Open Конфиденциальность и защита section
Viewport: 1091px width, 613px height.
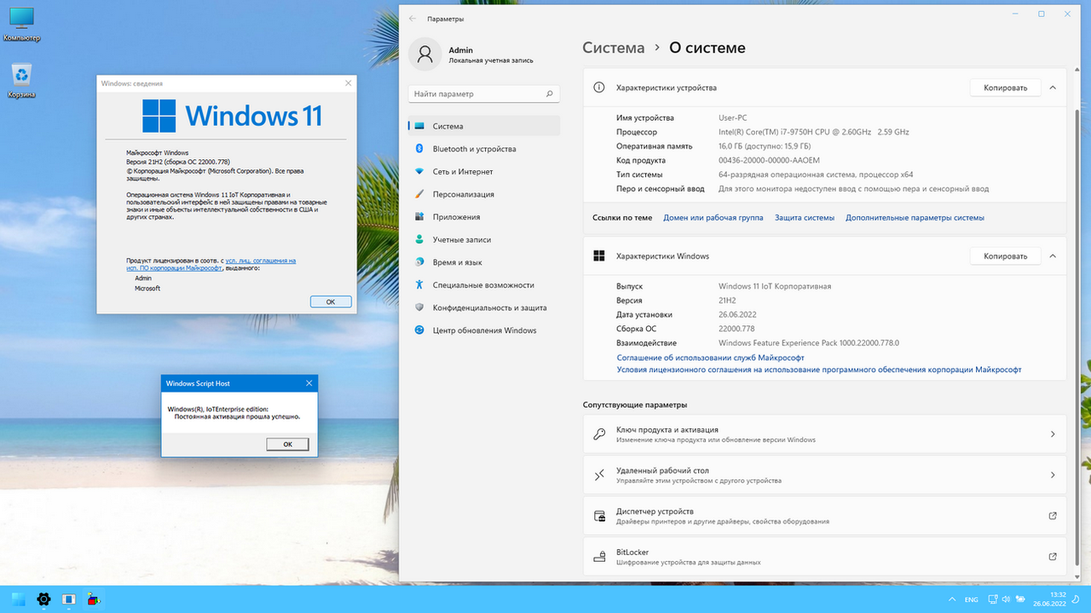click(484, 307)
